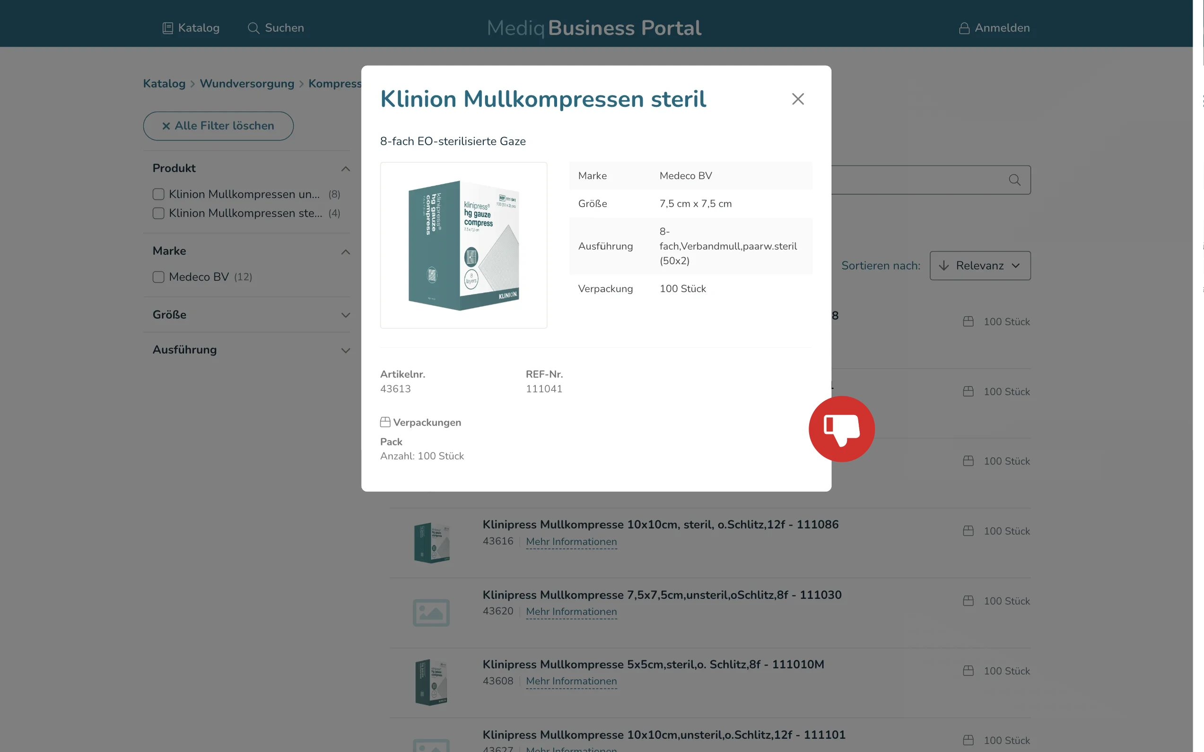This screenshot has height=752, width=1204.
Task: Clear filters with Alle Filter löschen
Action: point(218,126)
